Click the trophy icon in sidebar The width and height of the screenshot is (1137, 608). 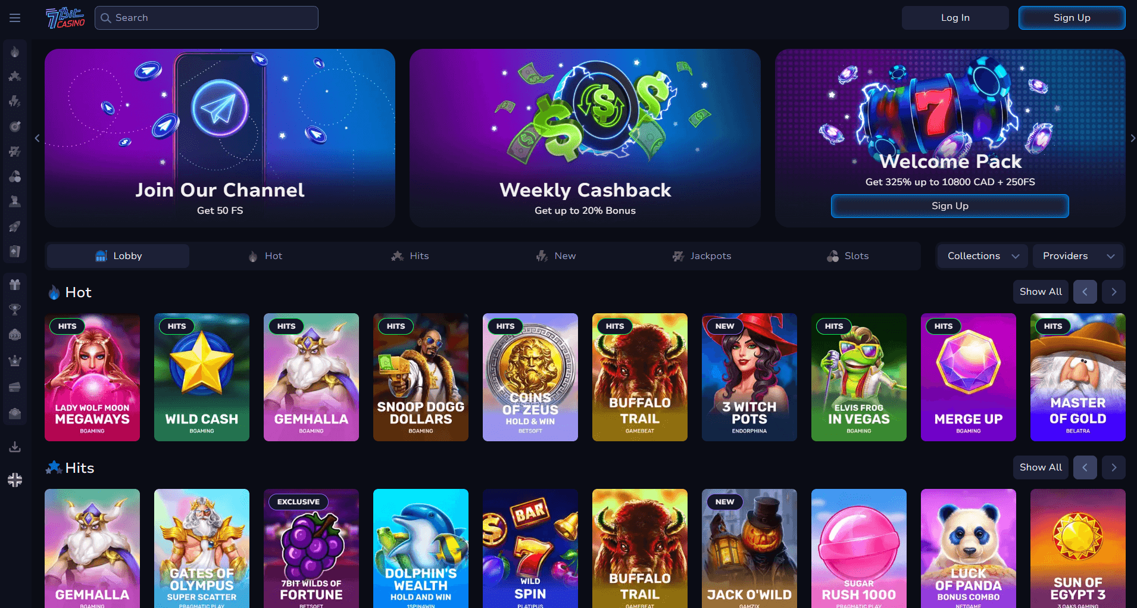coord(15,310)
